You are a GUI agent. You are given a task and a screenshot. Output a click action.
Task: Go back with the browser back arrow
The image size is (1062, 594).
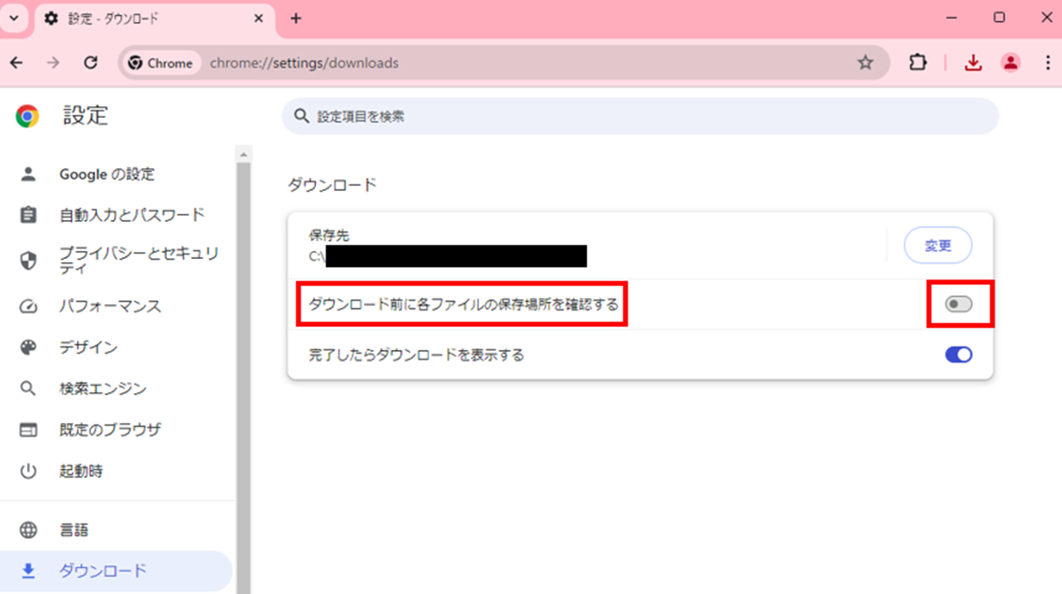click(x=17, y=63)
